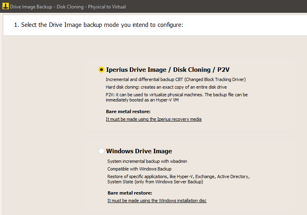Click the 'Compatible with Windows Backup' line

coord(139,169)
